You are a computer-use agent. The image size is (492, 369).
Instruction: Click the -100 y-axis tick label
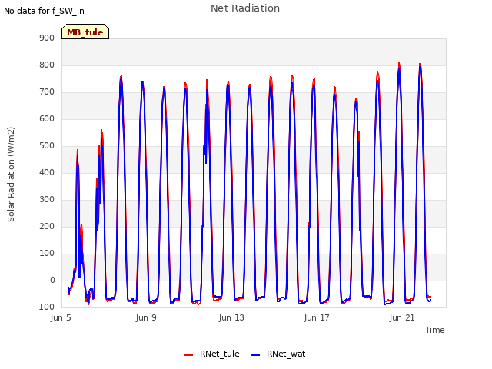(45, 307)
